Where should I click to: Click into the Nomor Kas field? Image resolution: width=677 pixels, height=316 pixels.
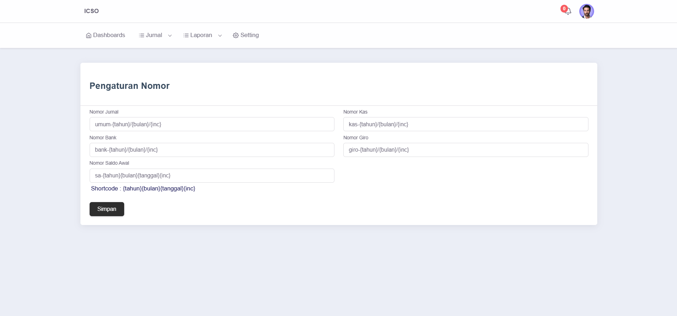[x=465, y=124]
